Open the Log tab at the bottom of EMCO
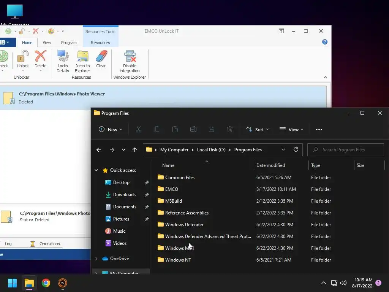 [8, 244]
